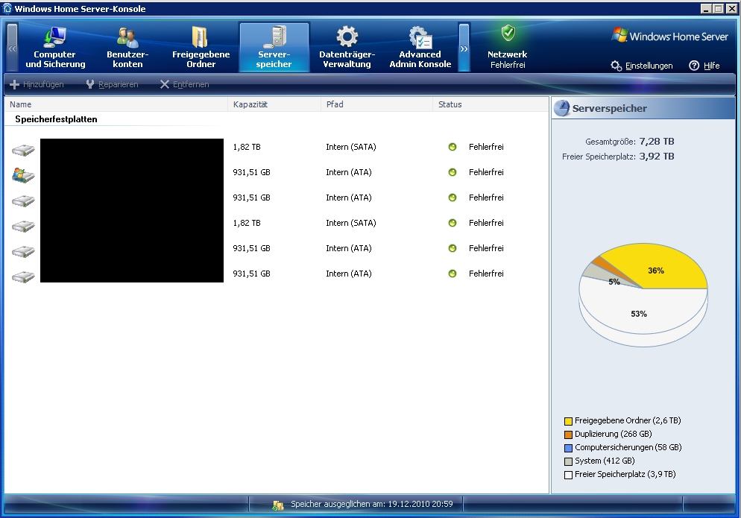Click the Hilfe question mark icon
741x518 pixels.
click(694, 66)
